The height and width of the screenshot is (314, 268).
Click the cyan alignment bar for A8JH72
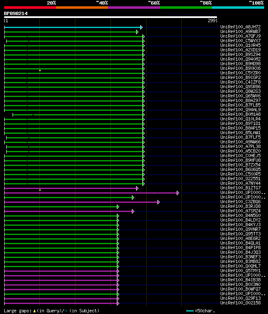click(72, 27)
